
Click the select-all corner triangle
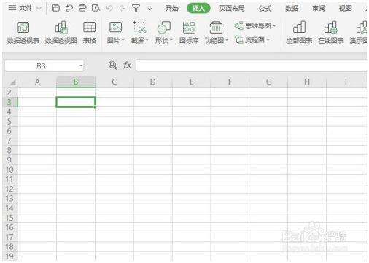pyautogui.click(x=12, y=82)
